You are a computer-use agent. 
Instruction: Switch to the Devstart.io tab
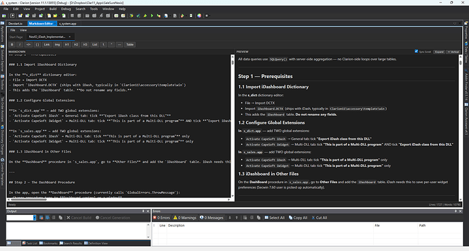(15, 24)
